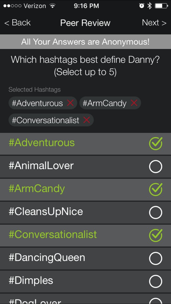Viewport: 171px width, 304px height.
Task: Tap the battery indicator icon
Action: click(162, 6)
